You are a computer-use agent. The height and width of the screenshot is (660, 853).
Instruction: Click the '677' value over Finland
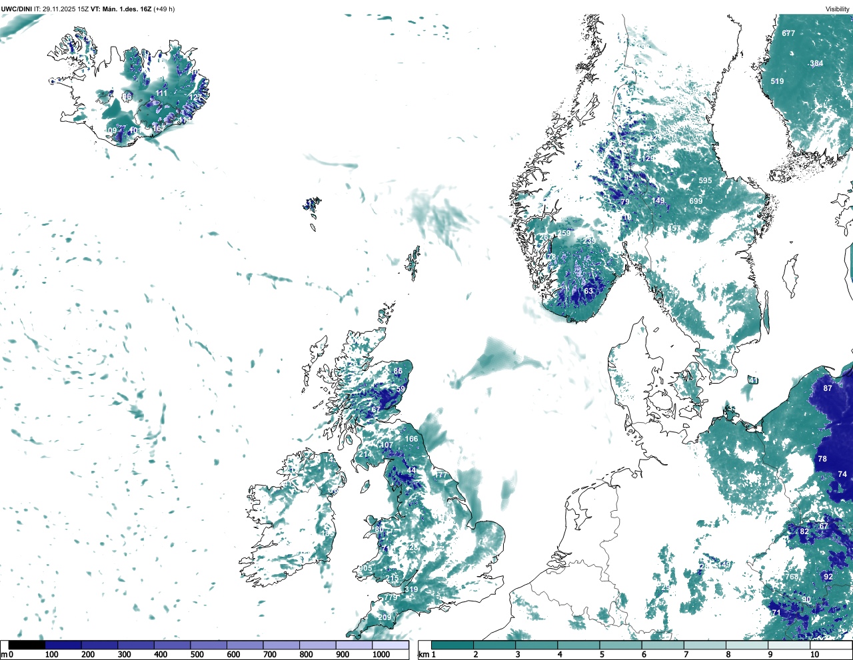click(x=788, y=33)
